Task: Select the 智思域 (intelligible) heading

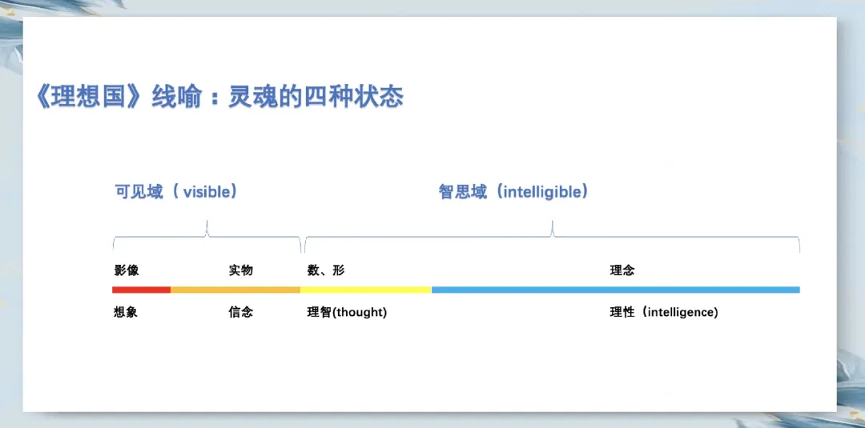Action: pyautogui.click(x=513, y=192)
